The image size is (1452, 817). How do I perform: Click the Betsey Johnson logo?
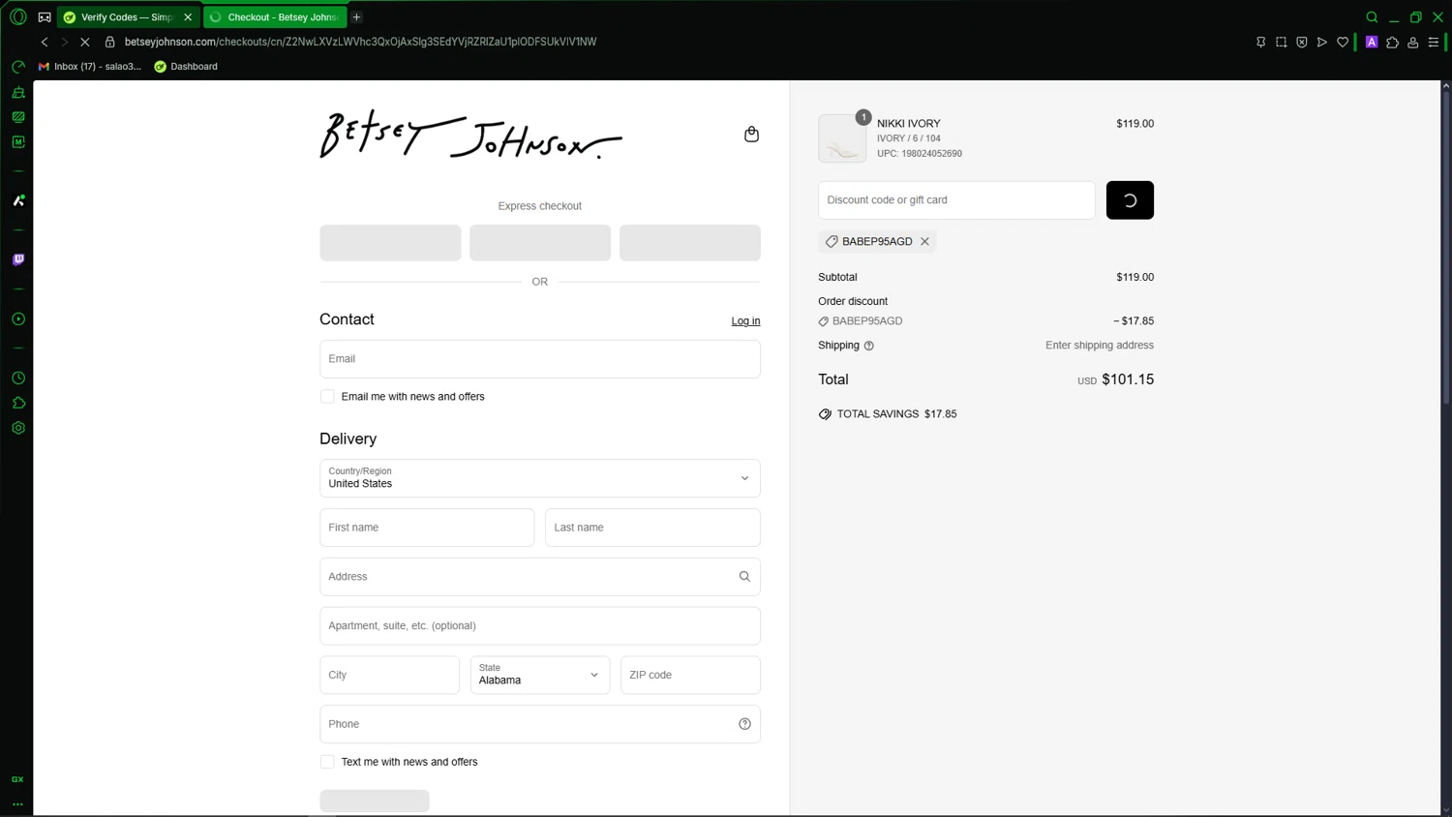pos(471,136)
